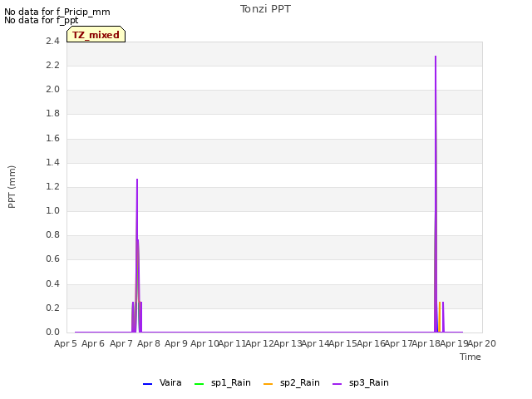The width and height of the screenshot is (532, 399).
Task: Click the tall purple spike near Apr 18
Action: coord(436,194)
